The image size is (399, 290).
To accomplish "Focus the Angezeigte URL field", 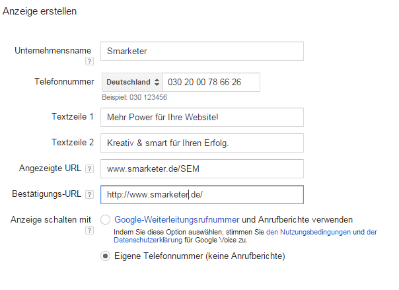I will 202,168.
